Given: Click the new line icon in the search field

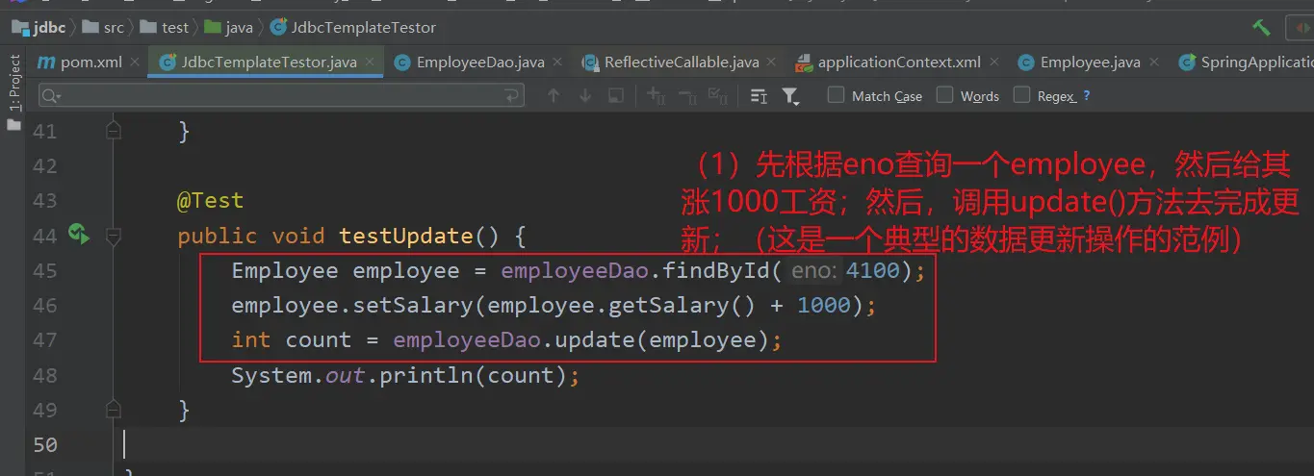Looking at the screenshot, I should coord(514,96).
